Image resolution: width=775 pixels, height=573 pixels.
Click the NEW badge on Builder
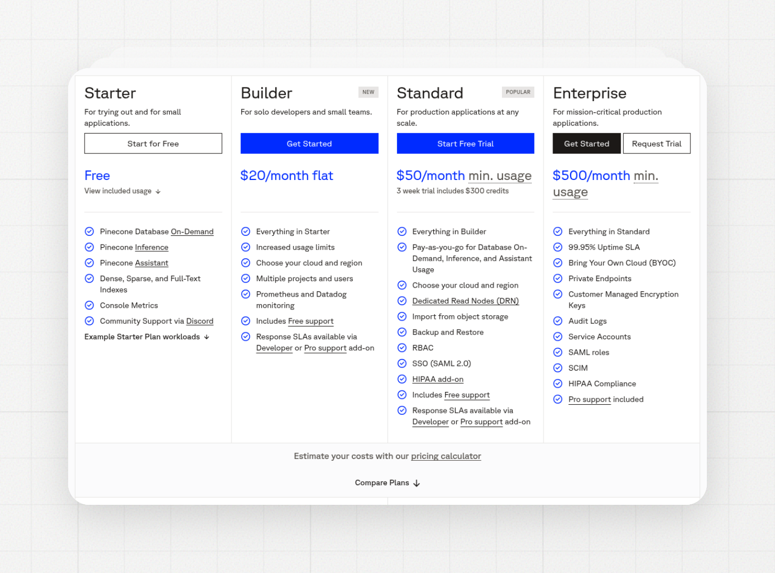coord(368,92)
